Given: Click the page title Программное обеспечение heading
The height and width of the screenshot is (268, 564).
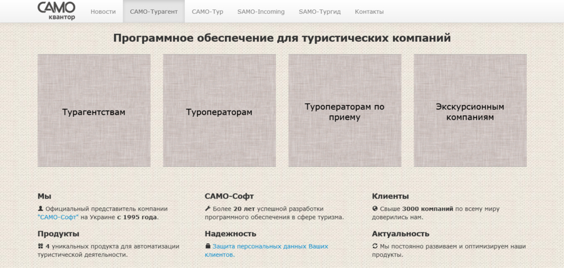Looking at the screenshot, I should (x=282, y=38).
